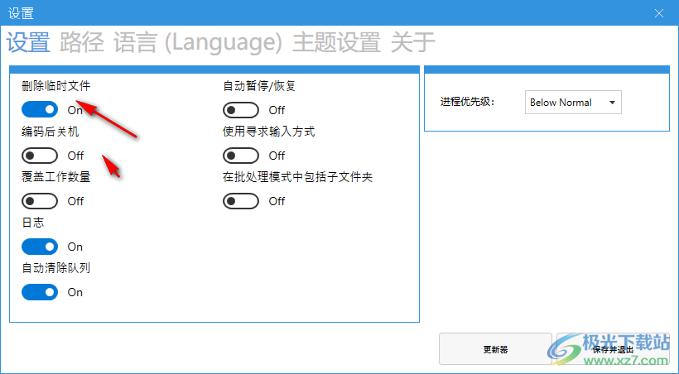Switch off 自动清除队列 toggle
The width and height of the screenshot is (679, 374).
(x=40, y=292)
